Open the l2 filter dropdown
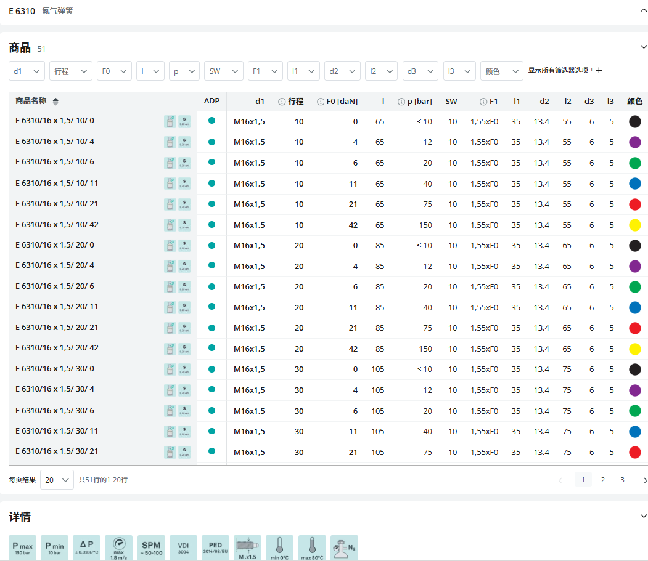Screen dimensions: 648x561 pyautogui.click(x=381, y=71)
